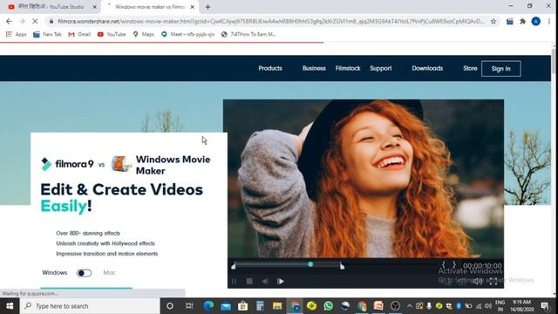Image resolution: width=558 pixels, height=314 pixels.
Task: Open PowerPoint from the taskbar
Action: pyautogui.click(x=378, y=306)
